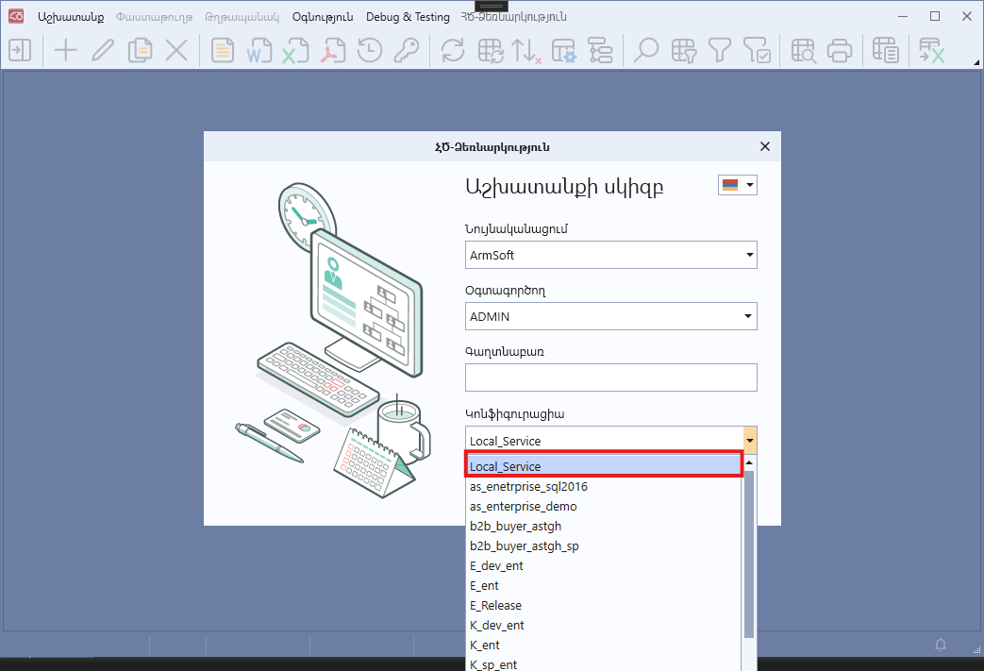This screenshot has height=671, width=984.
Task: Click the yellow-lined document toolbar icon
Action: (x=222, y=50)
